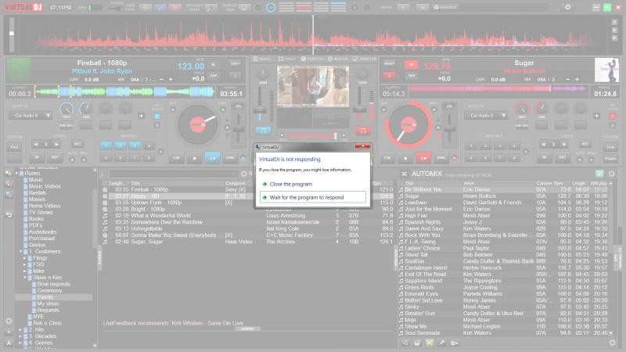Click the stop button on left deck
This screenshot has width=626, height=352.
point(194,158)
